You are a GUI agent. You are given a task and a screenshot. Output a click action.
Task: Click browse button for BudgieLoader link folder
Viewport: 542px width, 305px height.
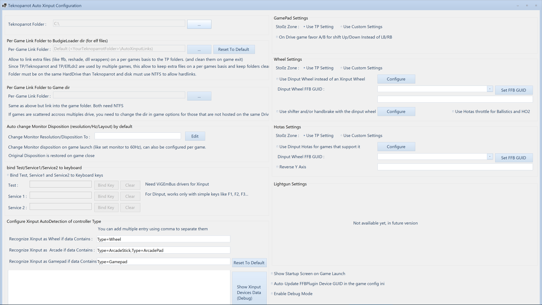(x=199, y=49)
